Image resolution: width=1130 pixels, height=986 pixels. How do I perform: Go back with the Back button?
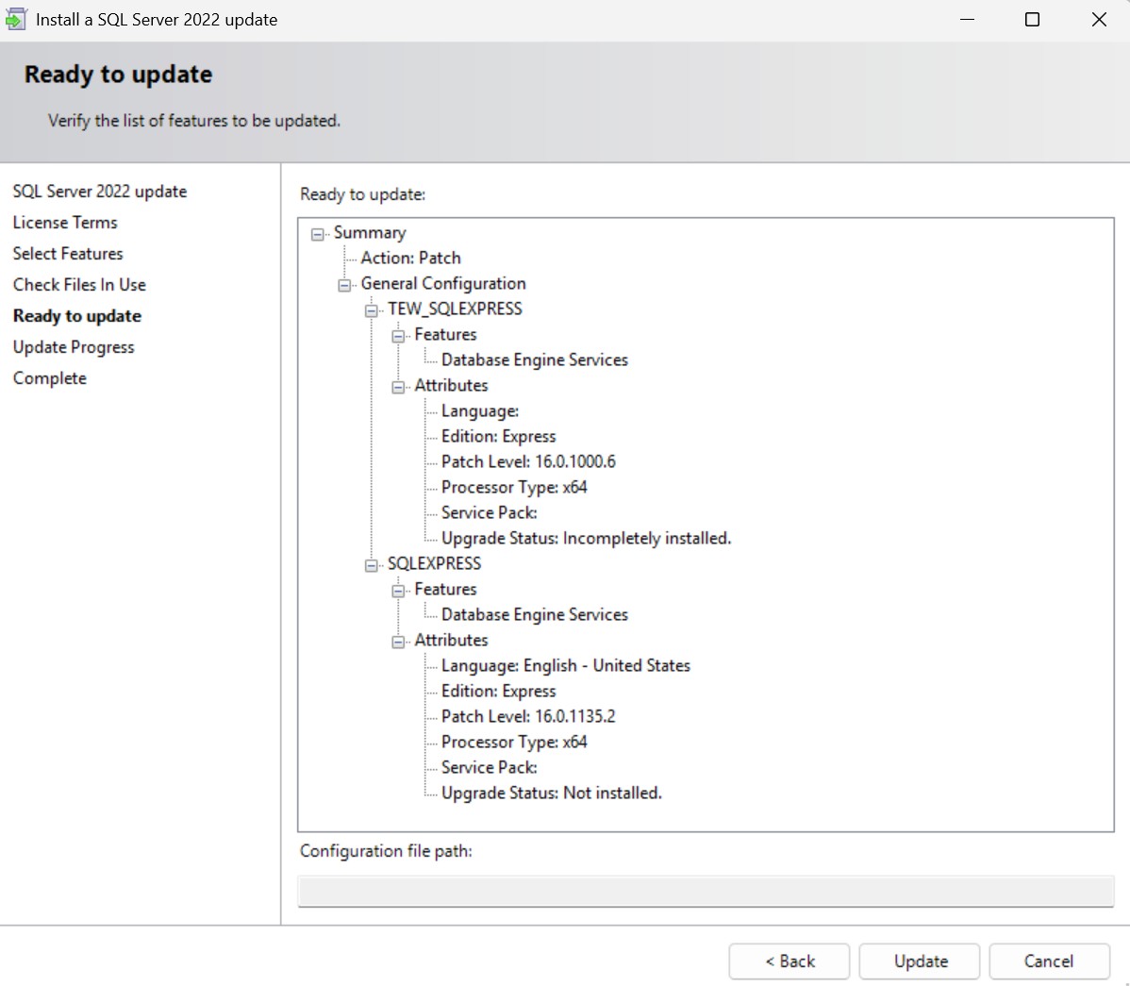tap(789, 961)
